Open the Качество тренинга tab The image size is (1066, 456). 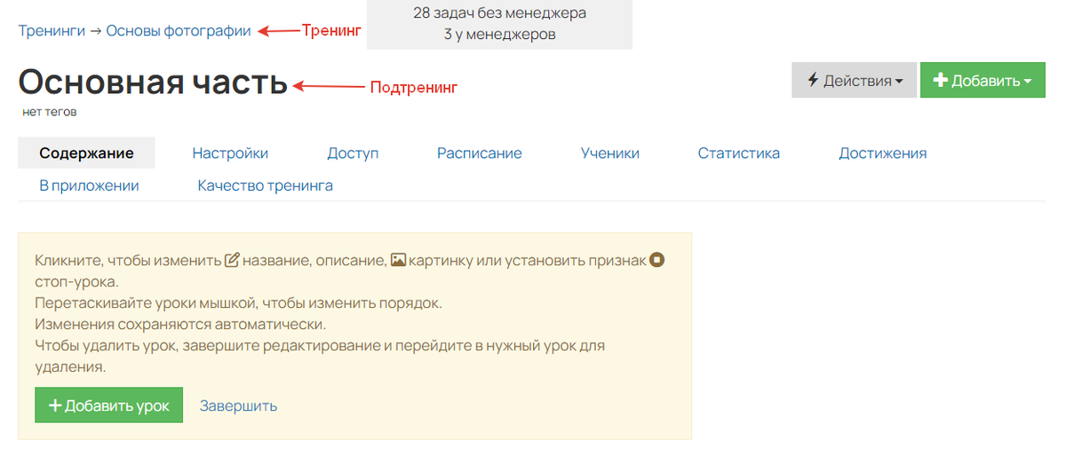(x=265, y=185)
